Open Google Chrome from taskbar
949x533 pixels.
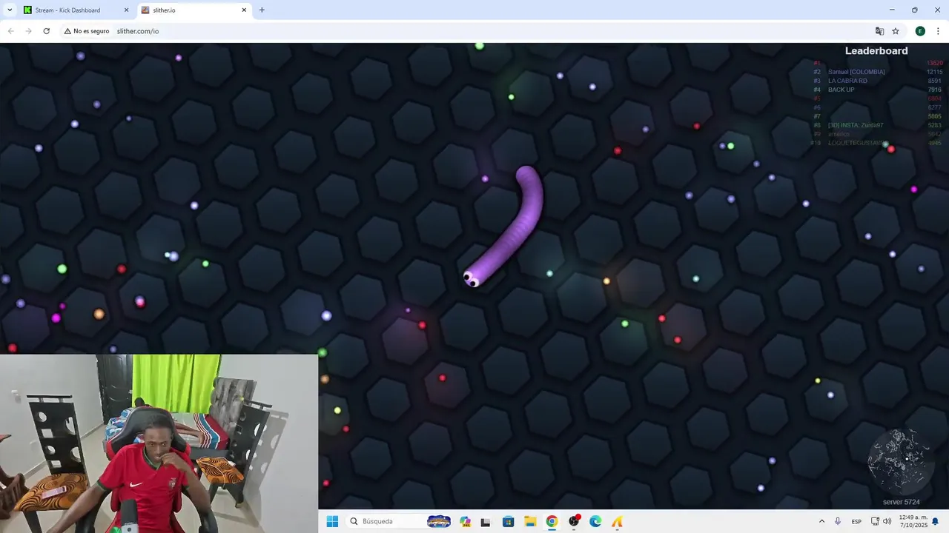(x=552, y=521)
